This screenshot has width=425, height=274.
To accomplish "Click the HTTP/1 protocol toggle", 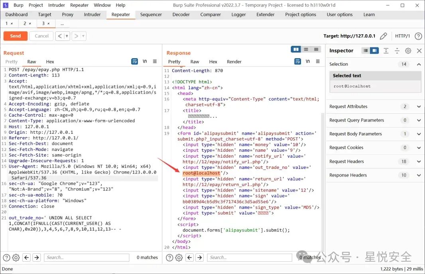I will (402, 36).
